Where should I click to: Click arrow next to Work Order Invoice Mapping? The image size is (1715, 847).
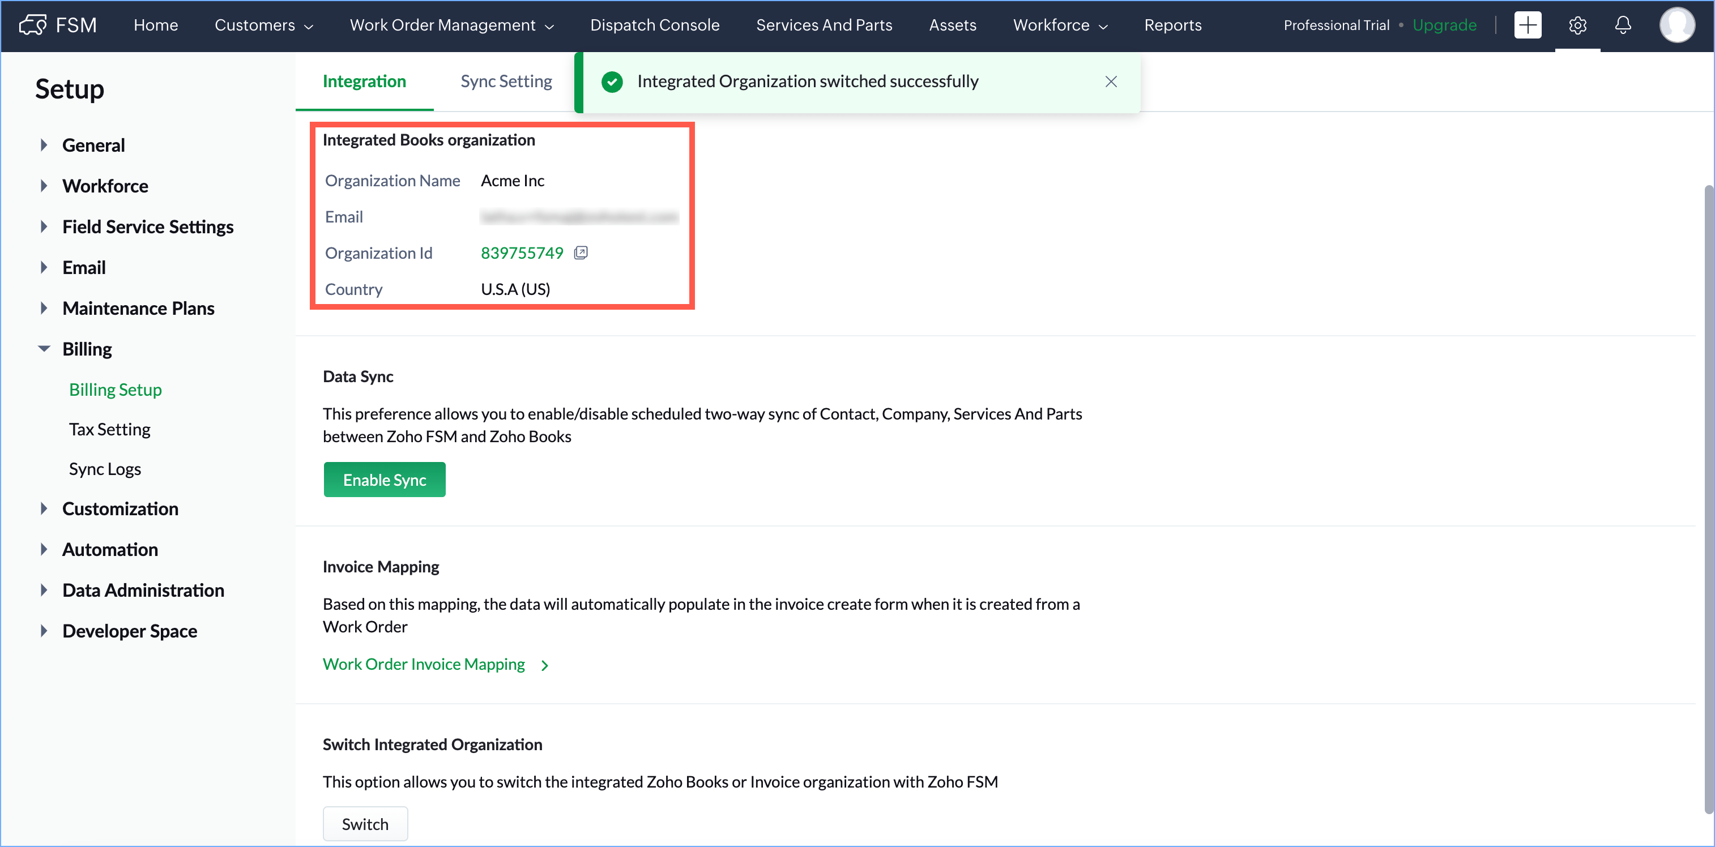coord(545,665)
